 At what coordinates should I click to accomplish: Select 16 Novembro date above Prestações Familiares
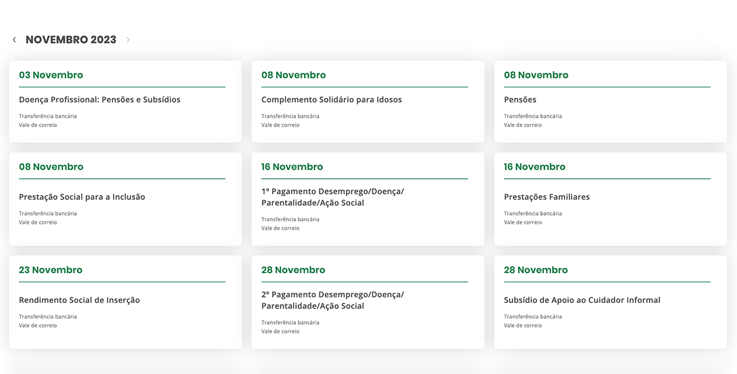point(534,167)
